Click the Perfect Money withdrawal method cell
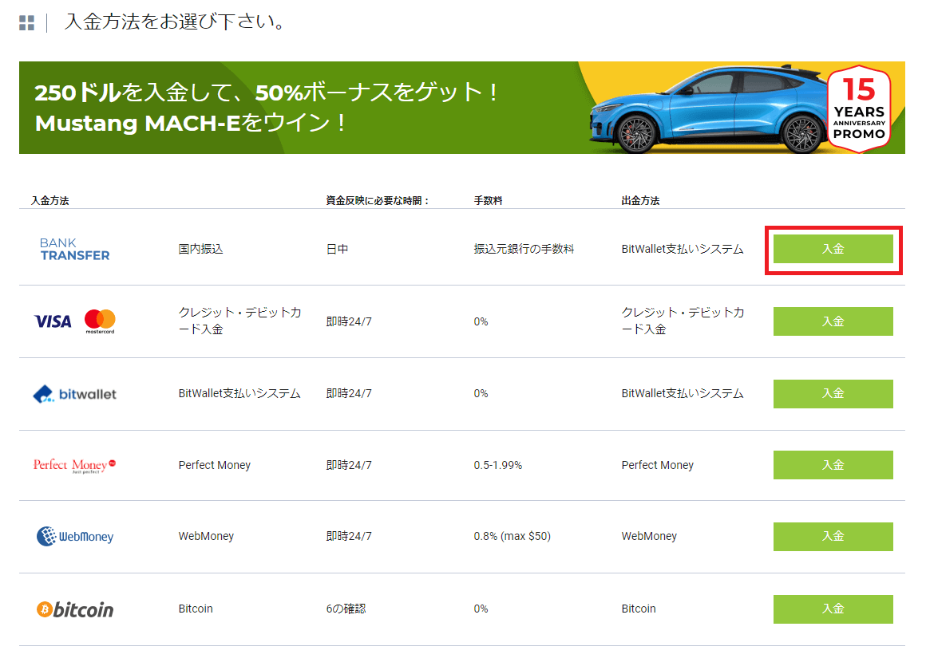 [x=657, y=465]
